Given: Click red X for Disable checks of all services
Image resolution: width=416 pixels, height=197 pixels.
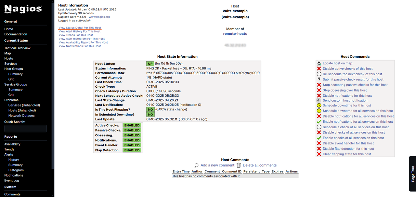Looking at the screenshot, I should [x=319, y=132].
